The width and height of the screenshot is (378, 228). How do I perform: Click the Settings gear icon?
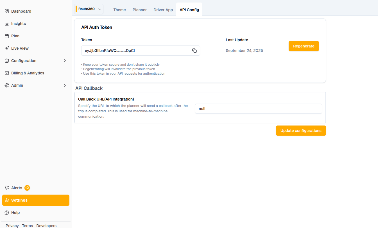7,200
